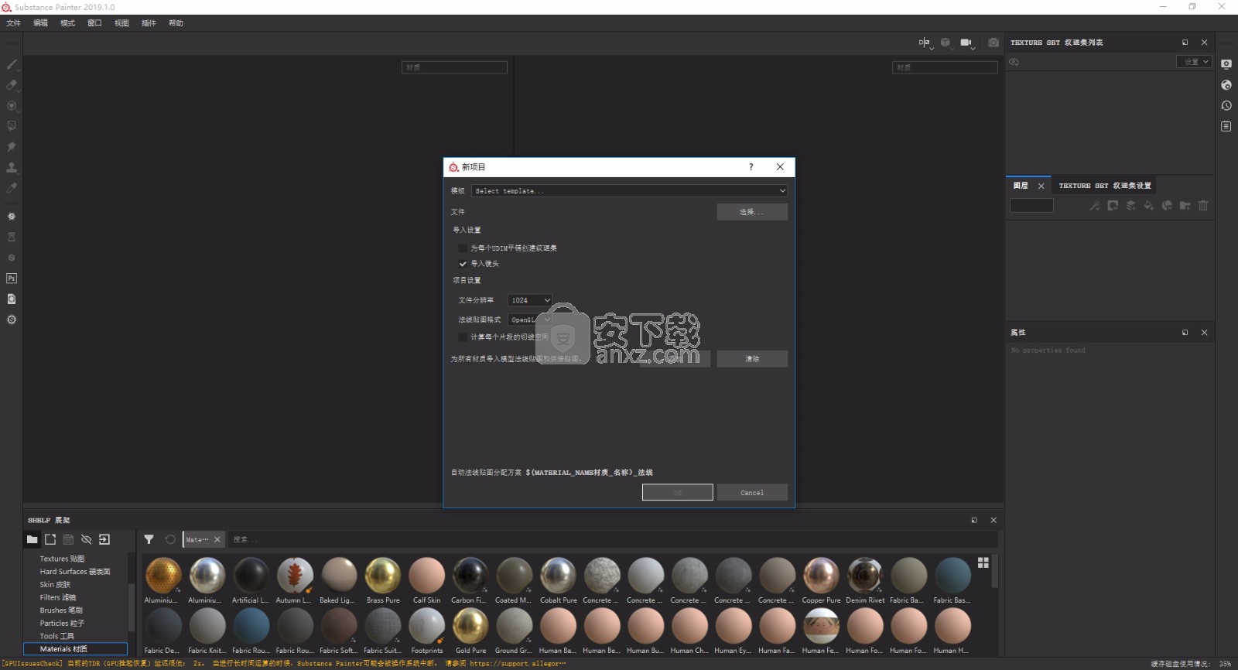Click the shelf filter funnel icon
The height and width of the screenshot is (670, 1238).
tap(149, 539)
